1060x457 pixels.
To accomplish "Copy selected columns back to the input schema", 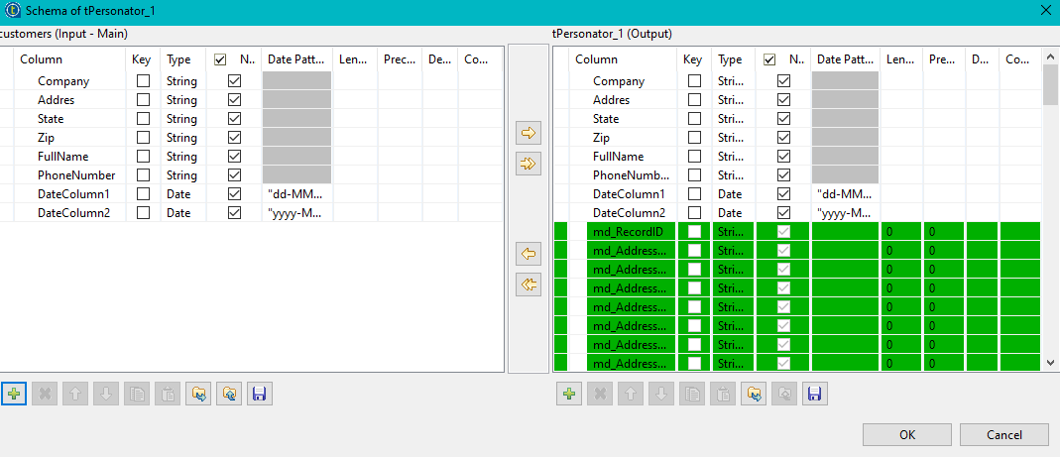I will tap(530, 254).
